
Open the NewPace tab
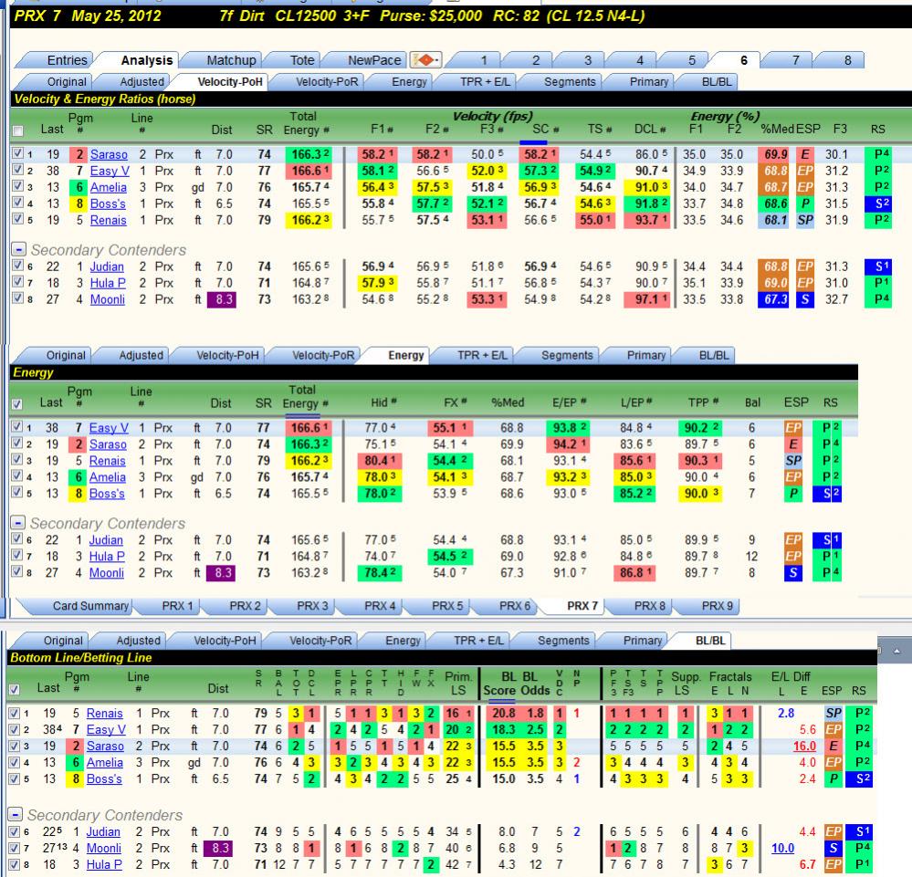coord(374,60)
